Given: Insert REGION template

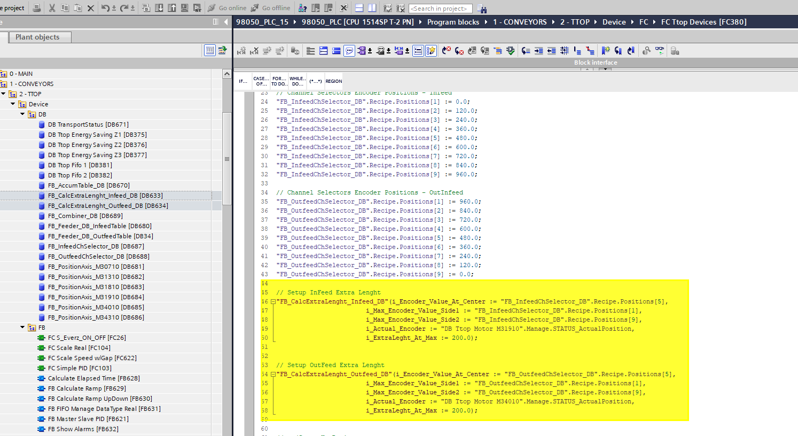Looking at the screenshot, I should (334, 81).
